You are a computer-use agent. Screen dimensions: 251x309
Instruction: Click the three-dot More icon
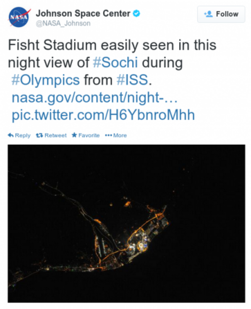[x=109, y=136]
